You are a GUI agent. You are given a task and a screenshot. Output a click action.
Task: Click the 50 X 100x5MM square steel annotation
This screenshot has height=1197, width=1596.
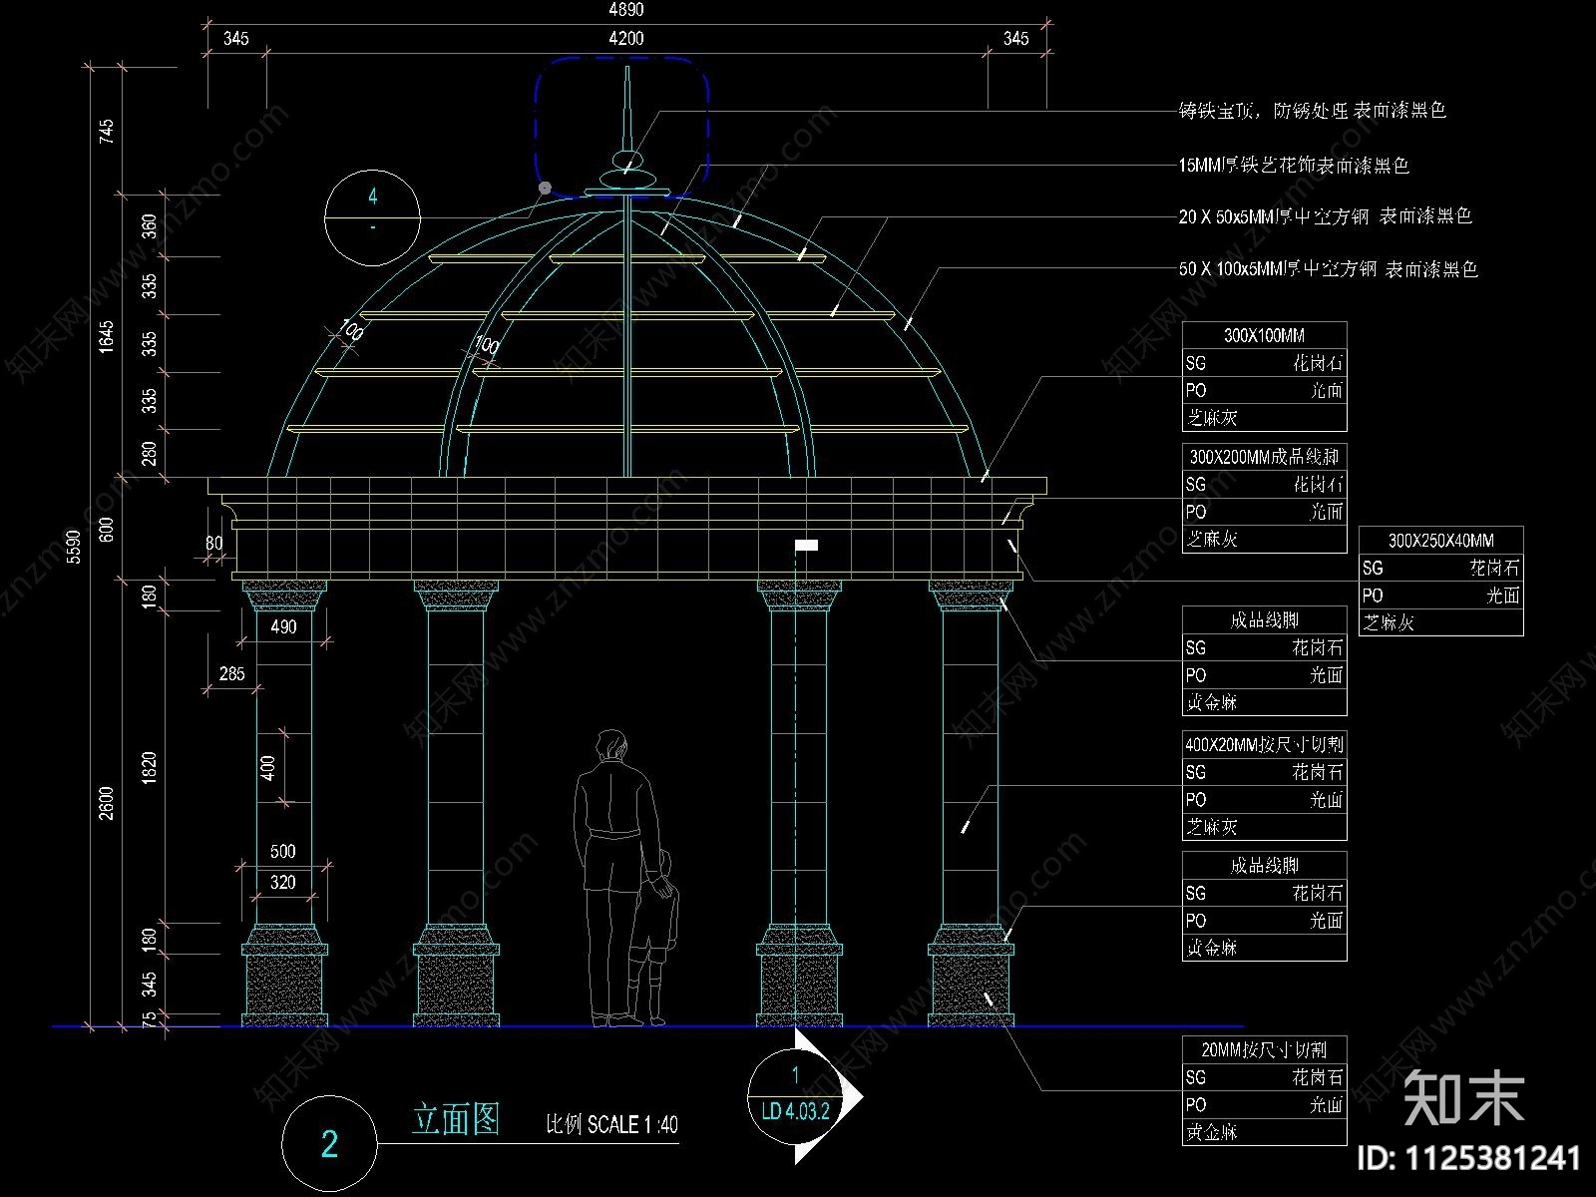pyautogui.click(x=1328, y=269)
